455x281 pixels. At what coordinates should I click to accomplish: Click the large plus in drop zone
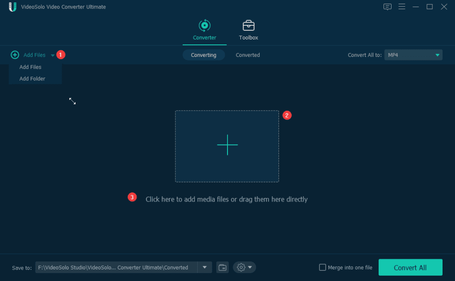coord(227,145)
